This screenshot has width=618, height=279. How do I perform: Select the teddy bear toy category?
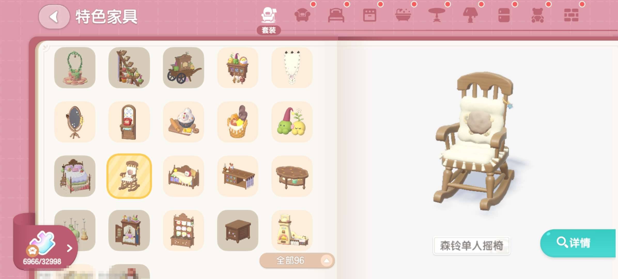(537, 15)
